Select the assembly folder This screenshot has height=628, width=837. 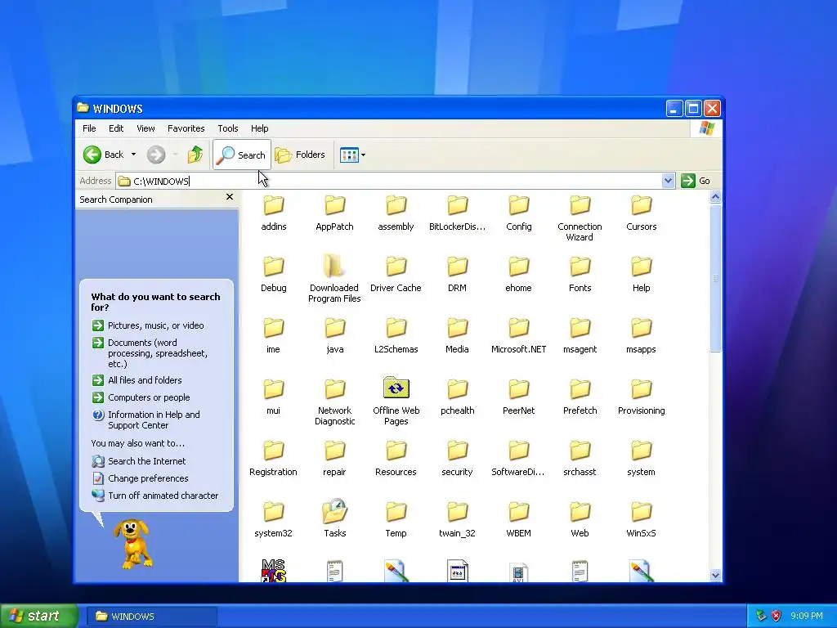(396, 213)
